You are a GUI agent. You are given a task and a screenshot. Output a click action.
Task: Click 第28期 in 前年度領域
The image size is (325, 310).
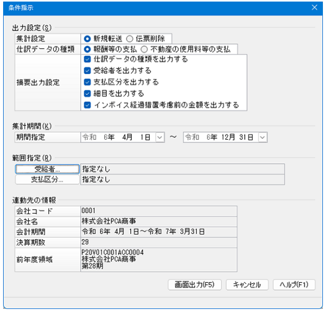pyautogui.click(x=92, y=266)
